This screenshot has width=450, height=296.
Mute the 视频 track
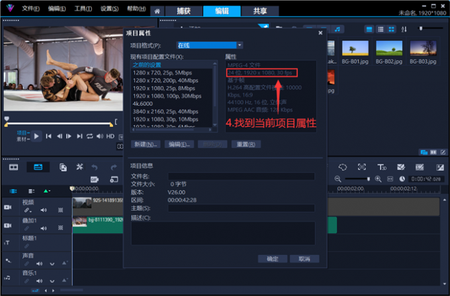click(x=43, y=210)
